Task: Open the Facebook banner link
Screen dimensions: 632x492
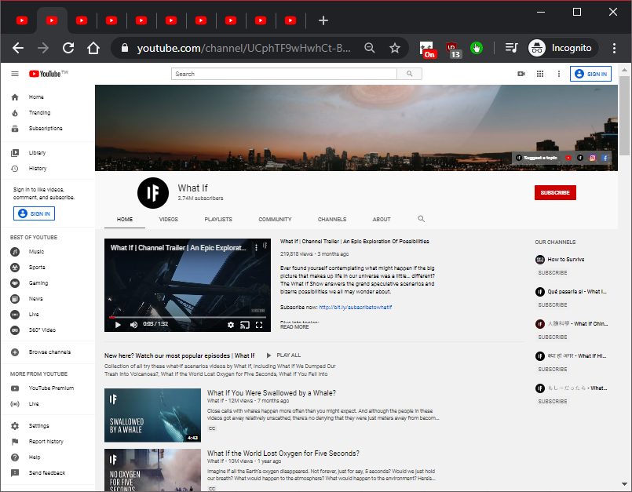Action: pyautogui.click(x=605, y=158)
